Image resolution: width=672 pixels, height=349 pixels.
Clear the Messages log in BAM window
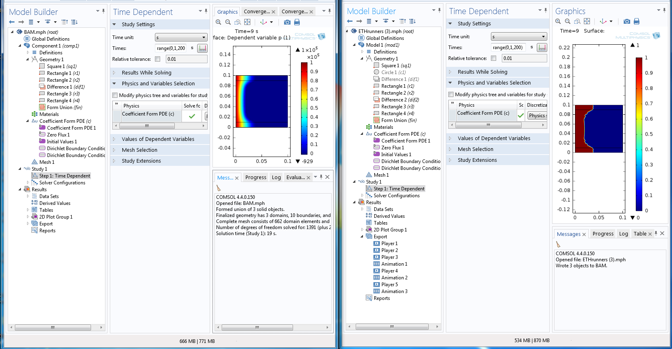tap(219, 188)
